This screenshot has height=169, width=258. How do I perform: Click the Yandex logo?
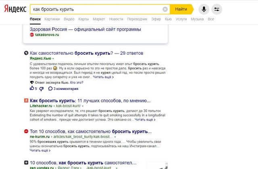tap(15, 9)
